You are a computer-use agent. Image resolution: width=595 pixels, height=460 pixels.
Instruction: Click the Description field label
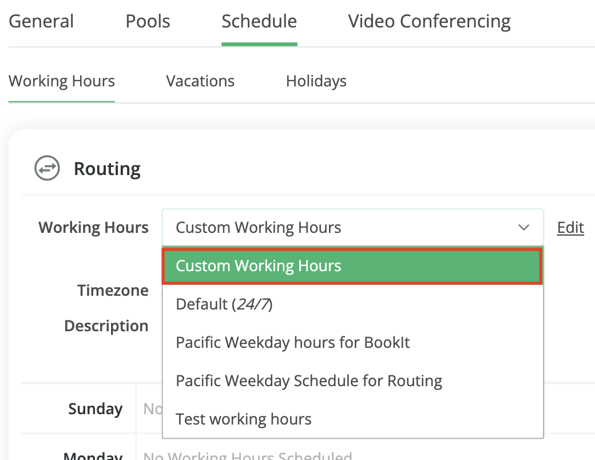106,326
